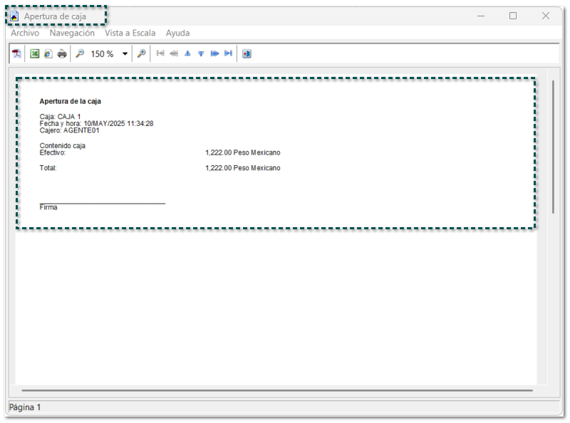Image resolution: width=570 pixels, height=423 pixels.
Task: Click the zoom out magnifier icon
Action: (80, 53)
